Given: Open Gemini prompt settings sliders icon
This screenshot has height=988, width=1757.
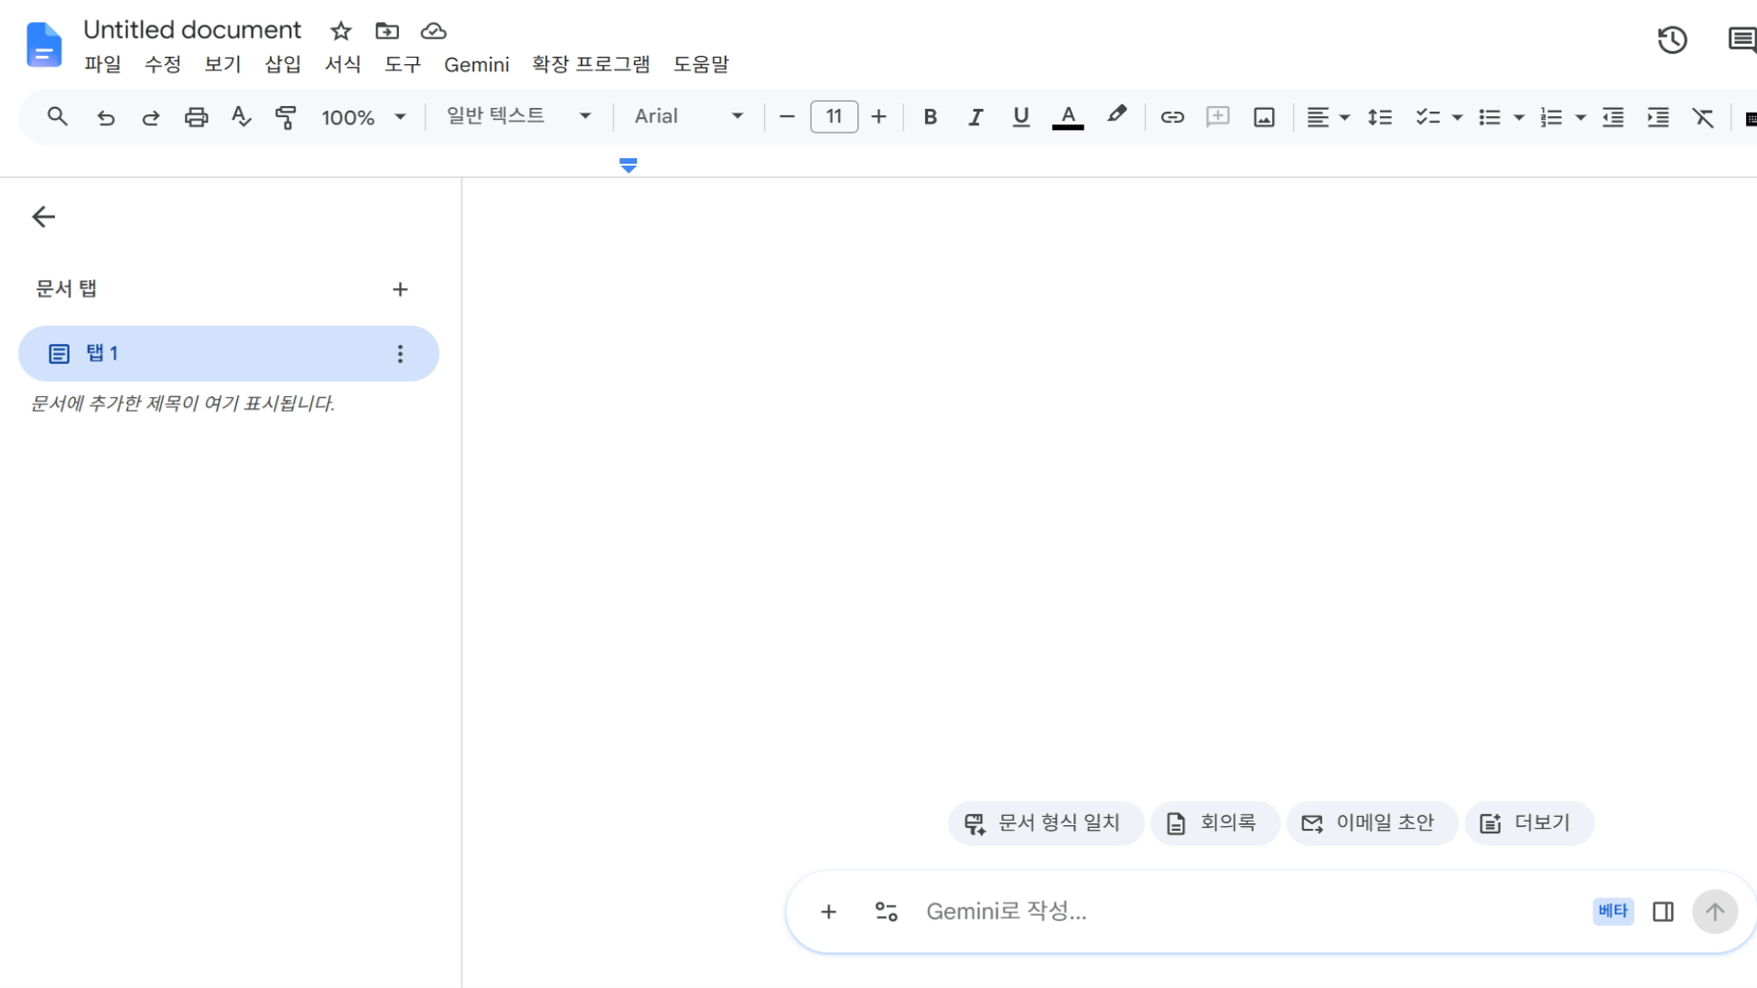Looking at the screenshot, I should pyautogui.click(x=886, y=912).
